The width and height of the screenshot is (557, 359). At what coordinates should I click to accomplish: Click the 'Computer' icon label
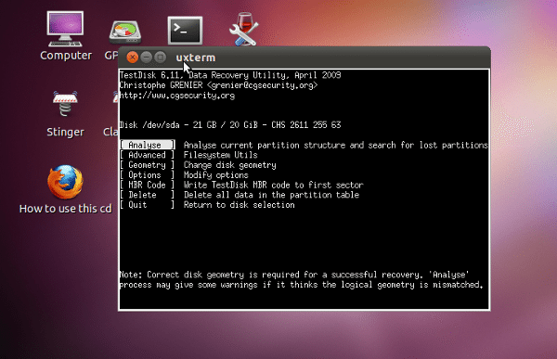pyautogui.click(x=66, y=56)
